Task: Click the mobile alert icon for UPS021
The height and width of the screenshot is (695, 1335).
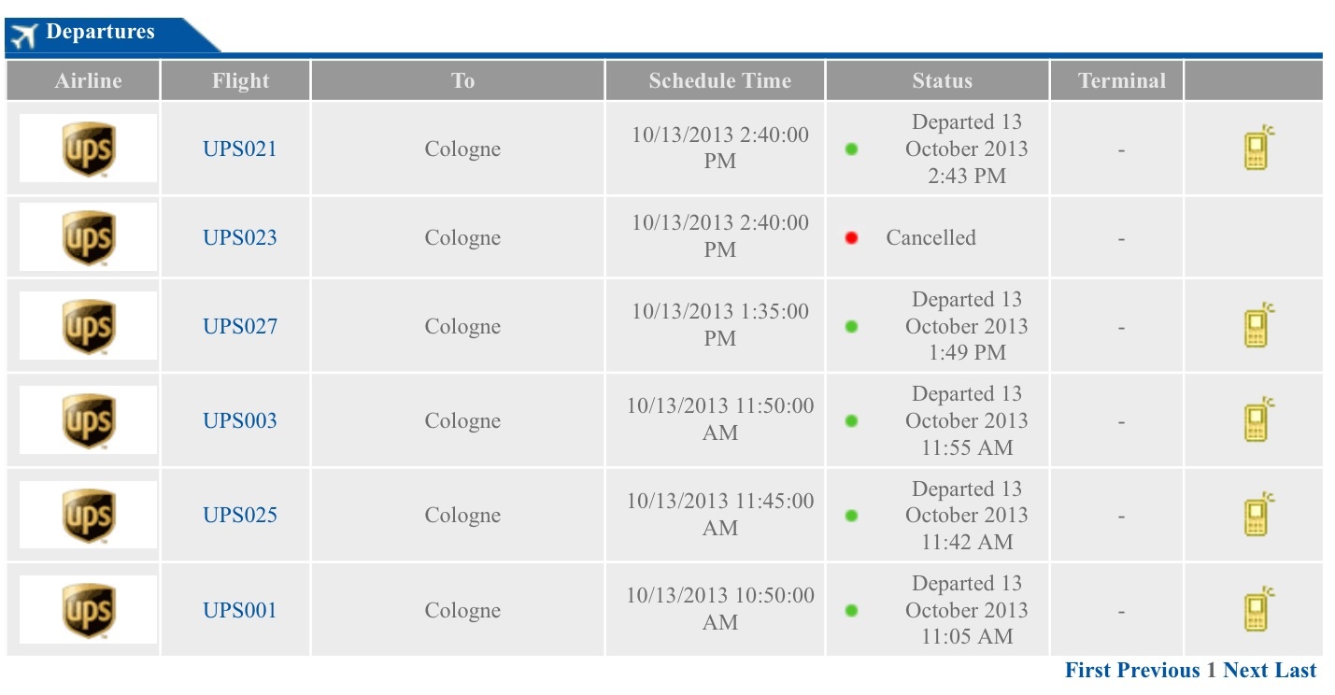Action: (x=1259, y=148)
